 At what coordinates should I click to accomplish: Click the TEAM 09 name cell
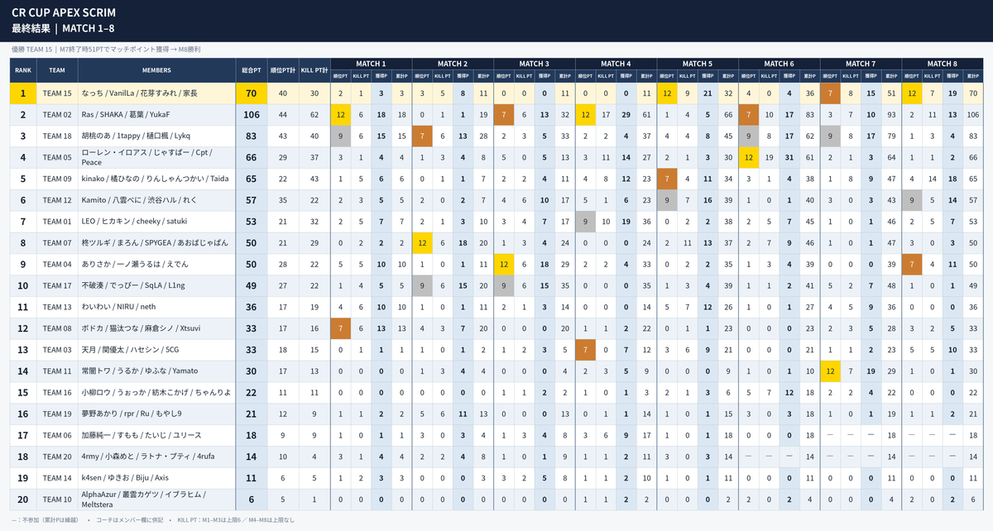[57, 179]
